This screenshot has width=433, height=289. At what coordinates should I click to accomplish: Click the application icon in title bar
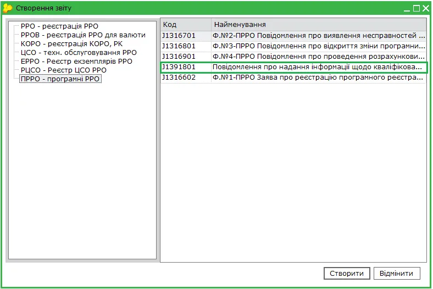pos(8,8)
